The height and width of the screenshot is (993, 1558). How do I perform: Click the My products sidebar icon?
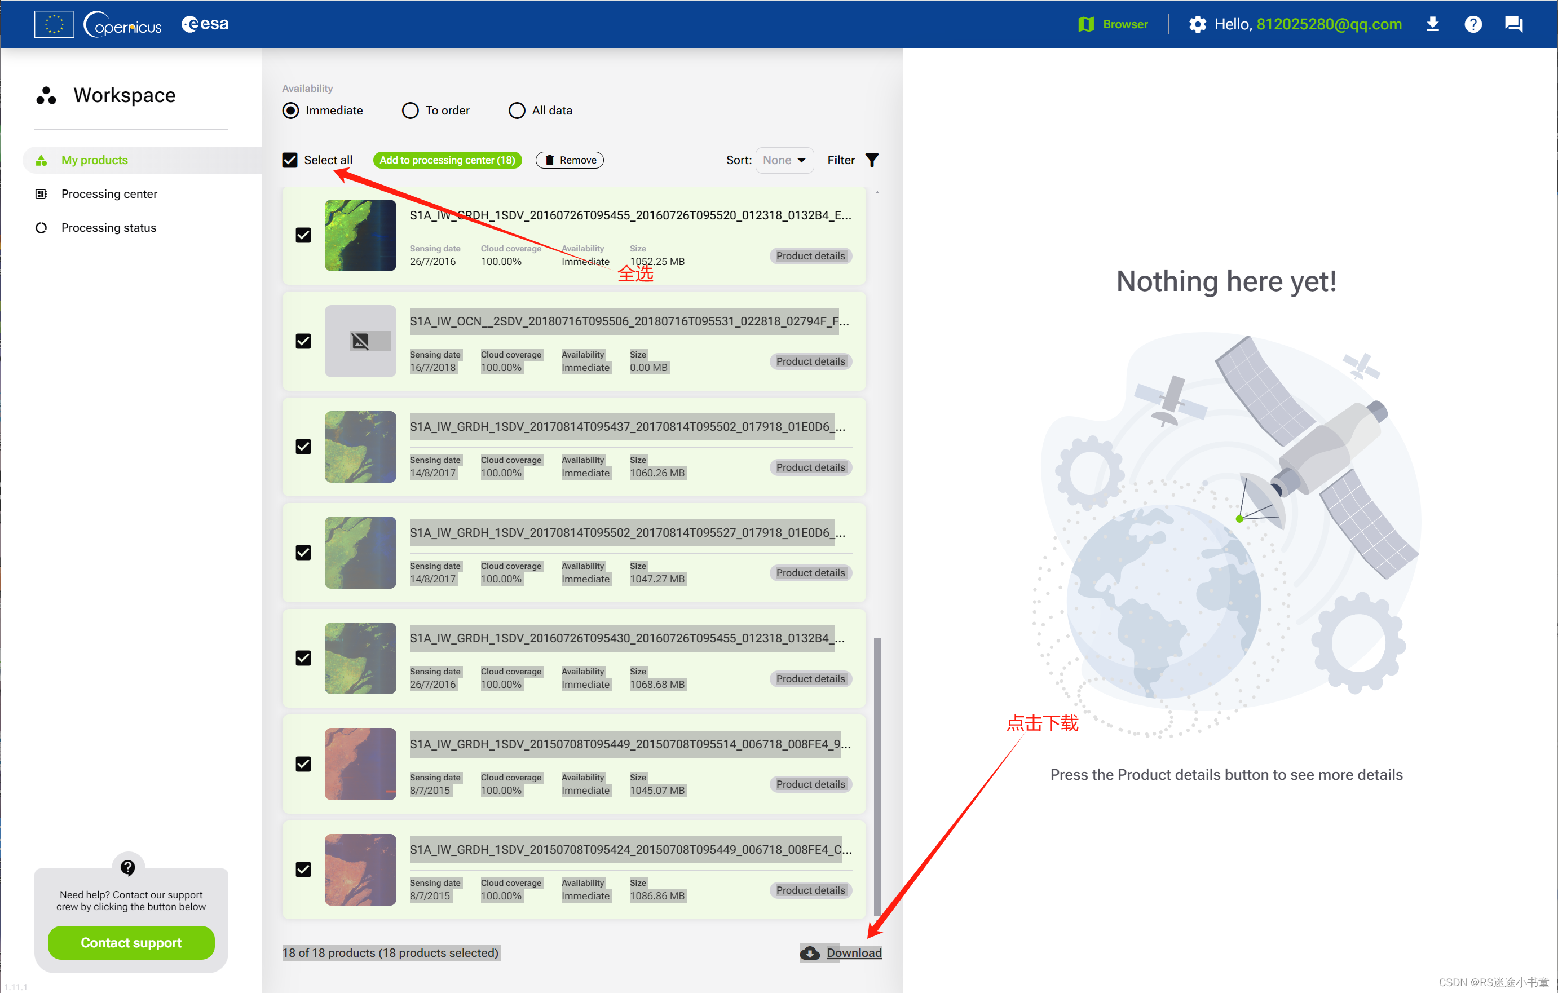[x=41, y=160]
